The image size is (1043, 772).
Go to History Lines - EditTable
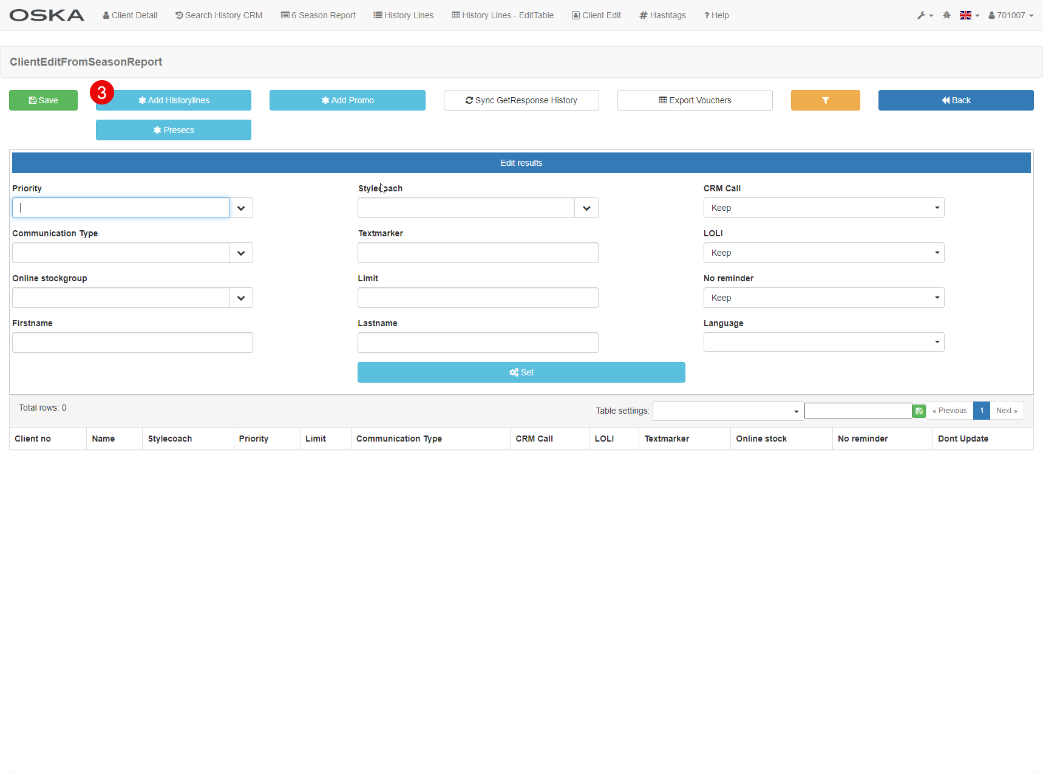pyautogui.click(x=503, y=15)
